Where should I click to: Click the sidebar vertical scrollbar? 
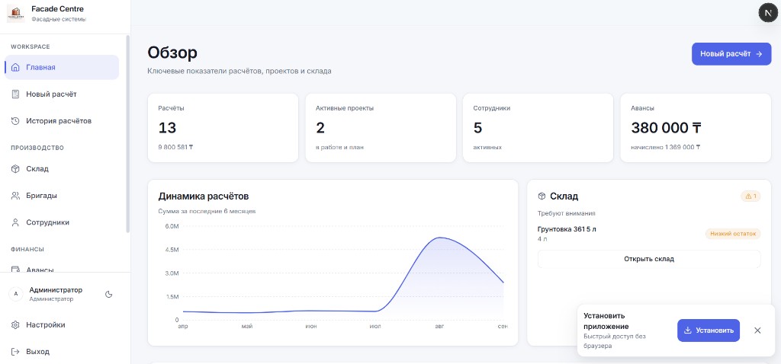127,133
